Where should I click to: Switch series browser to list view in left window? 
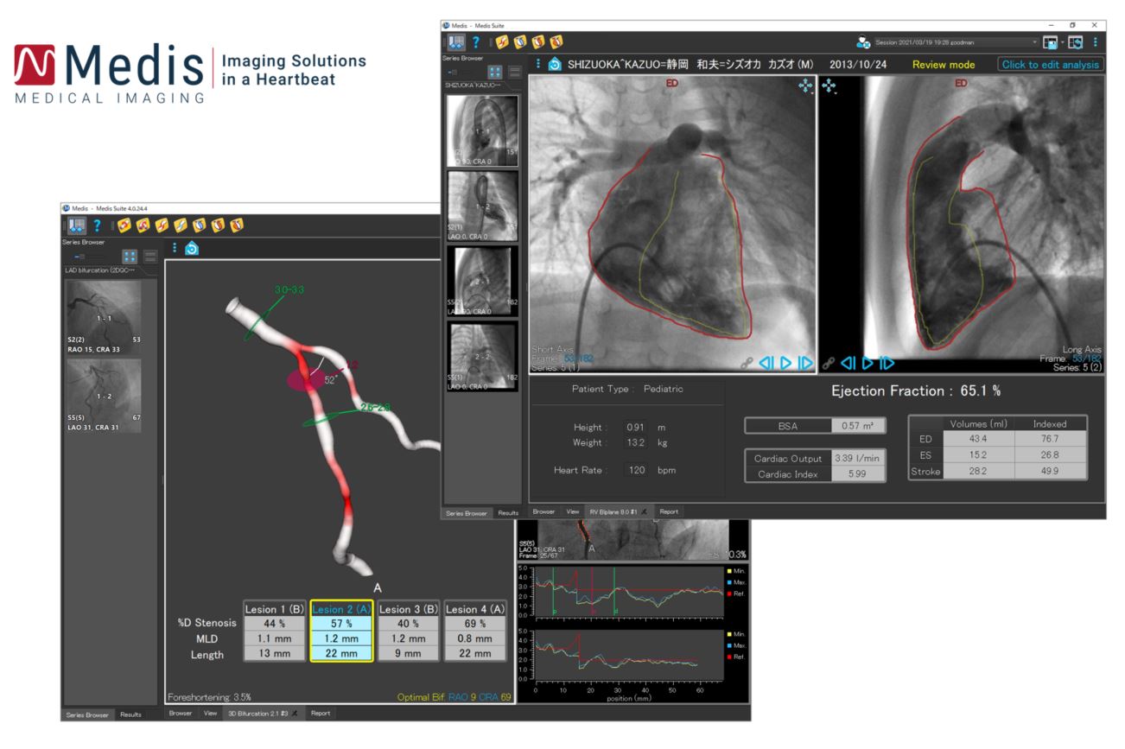(x=150, y=256)
